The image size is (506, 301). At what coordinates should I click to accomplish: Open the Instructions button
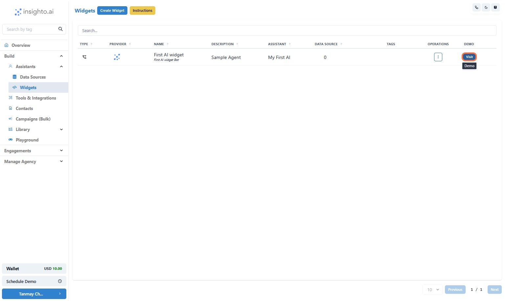[x=143, y=10]
